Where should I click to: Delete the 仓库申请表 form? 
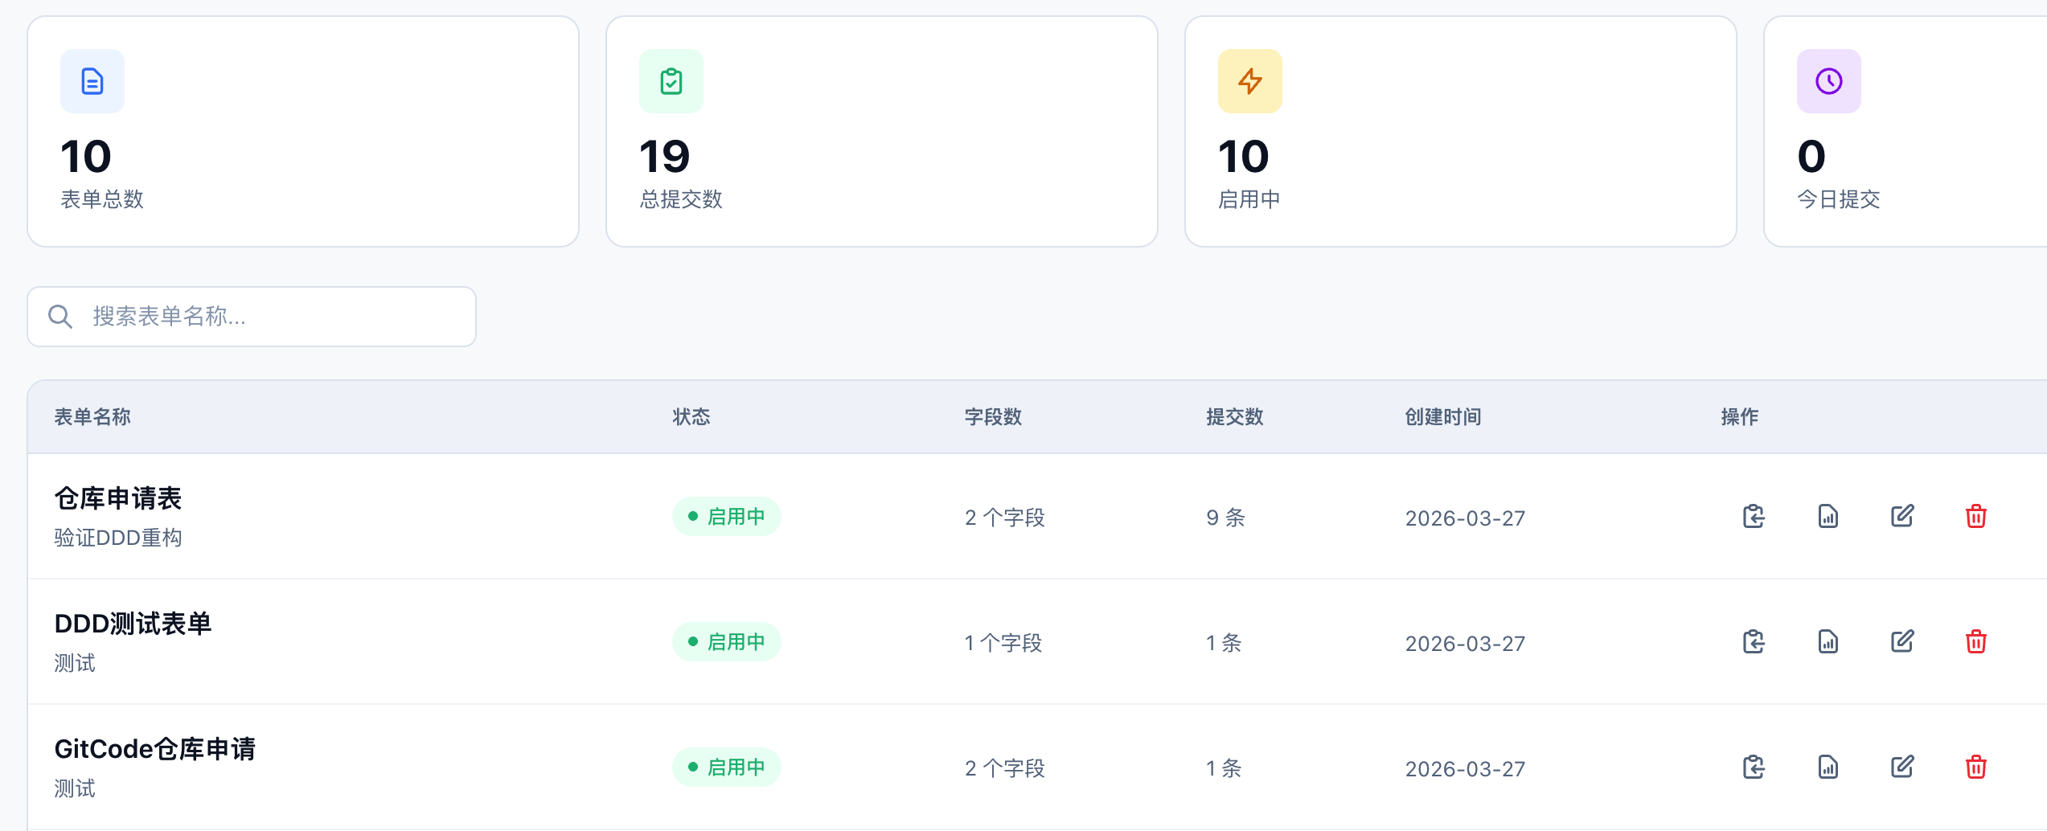1975,516
